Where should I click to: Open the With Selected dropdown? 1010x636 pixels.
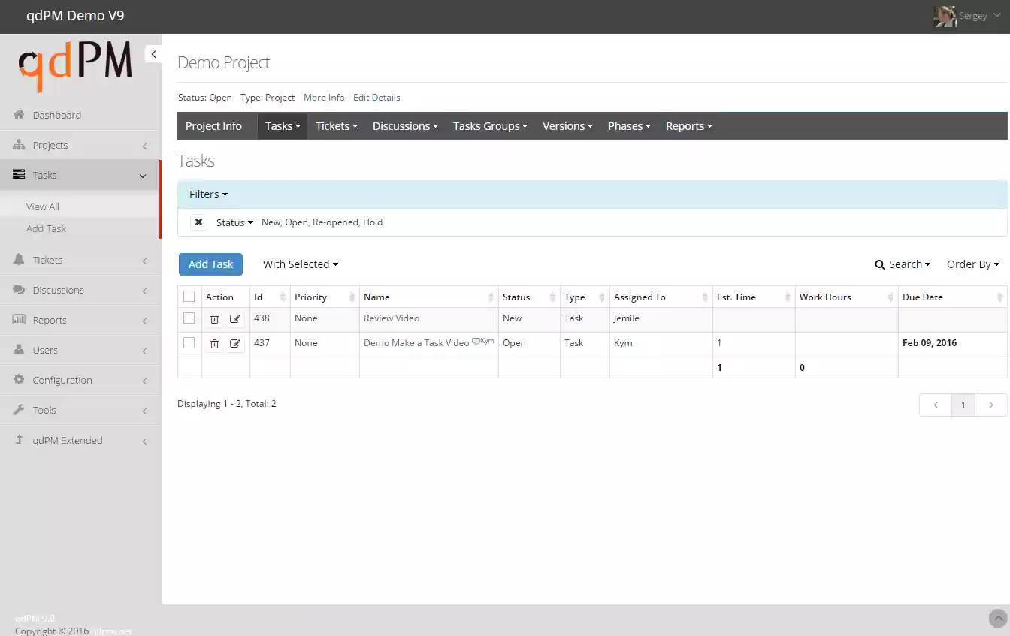(300, 264)
